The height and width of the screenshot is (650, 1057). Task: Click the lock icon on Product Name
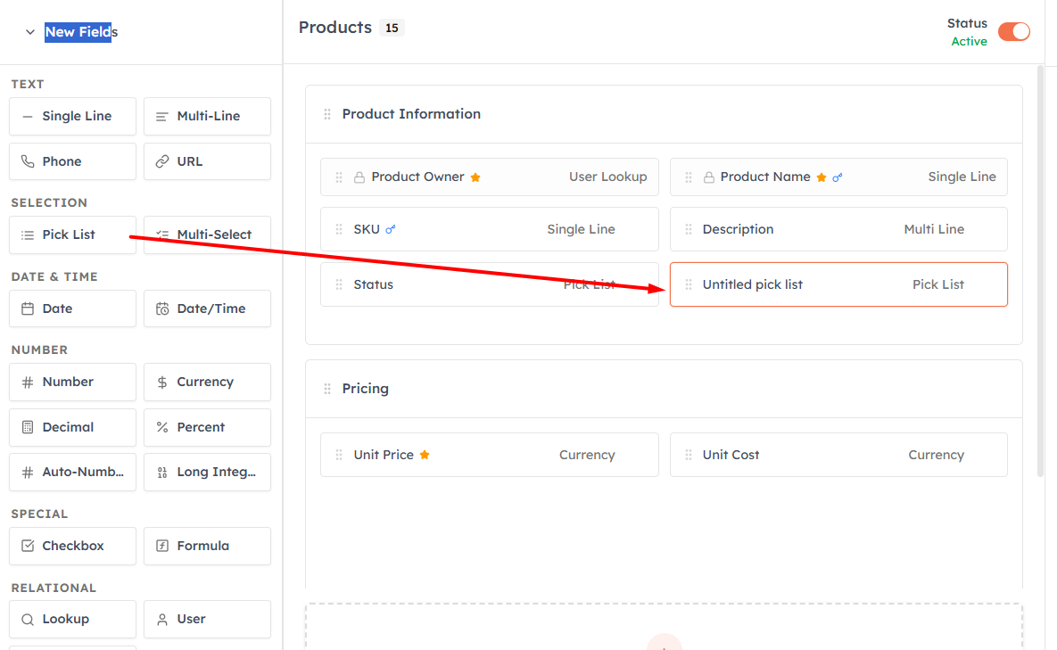click(708, 177)
